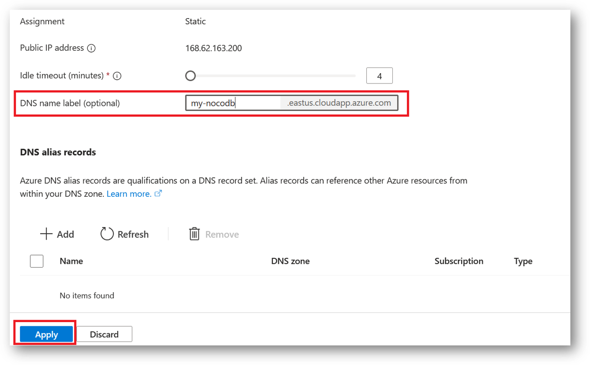590x365 pixels.
Task: Click the Remove trash can icon
Action: click(x=194, y=234)
